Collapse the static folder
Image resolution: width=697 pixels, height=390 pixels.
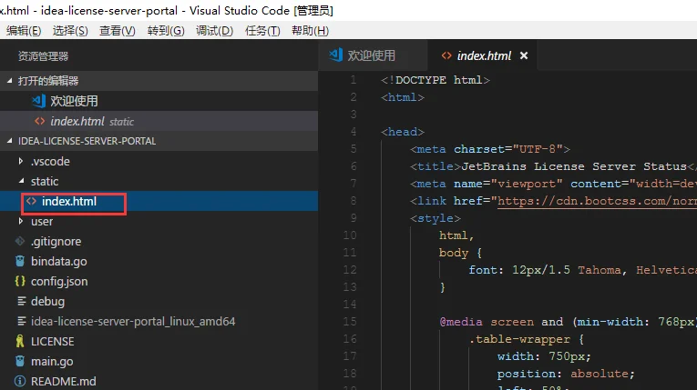tap(21, 182)
